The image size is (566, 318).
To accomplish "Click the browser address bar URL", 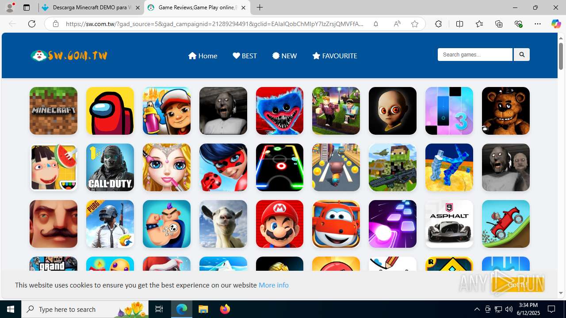I will [214, 24].
